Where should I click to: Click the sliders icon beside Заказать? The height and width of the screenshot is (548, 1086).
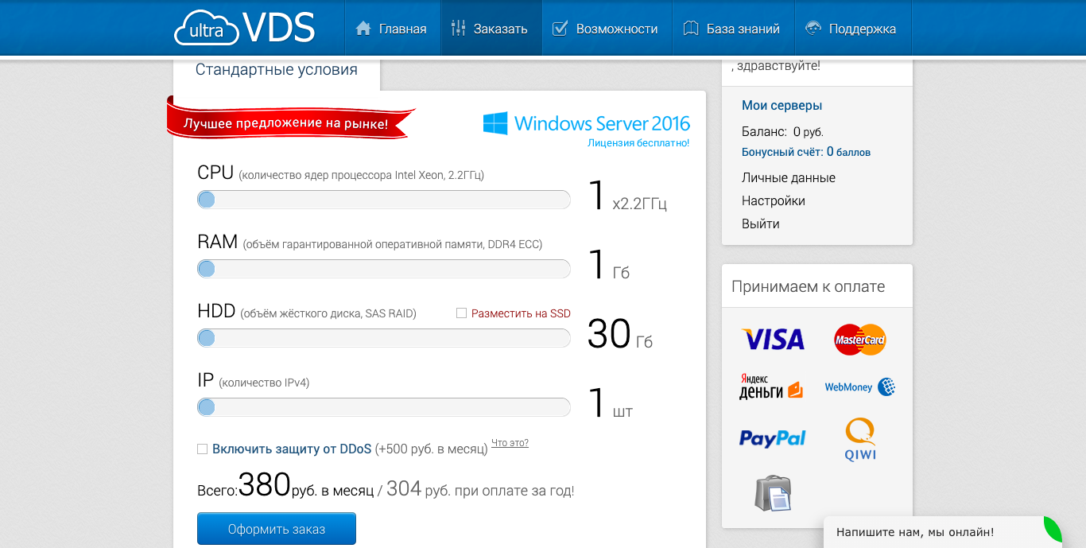coord(458,29)
